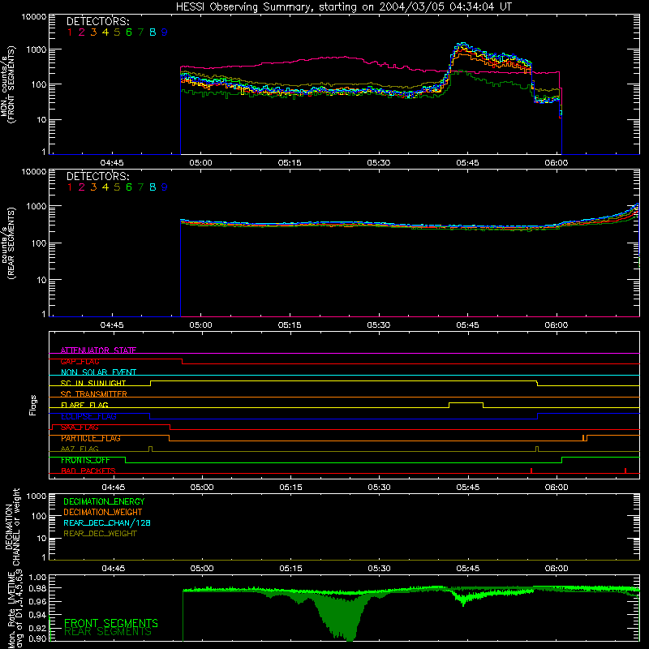Click the PARTICLE_FLAG label

click(91, 438)
